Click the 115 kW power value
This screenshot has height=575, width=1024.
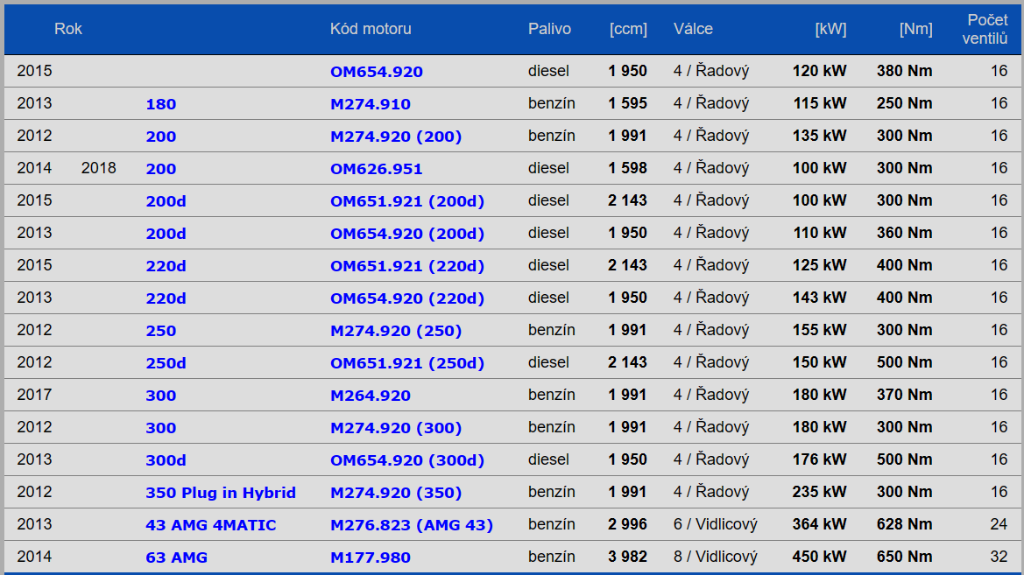(x=820, y=103)
